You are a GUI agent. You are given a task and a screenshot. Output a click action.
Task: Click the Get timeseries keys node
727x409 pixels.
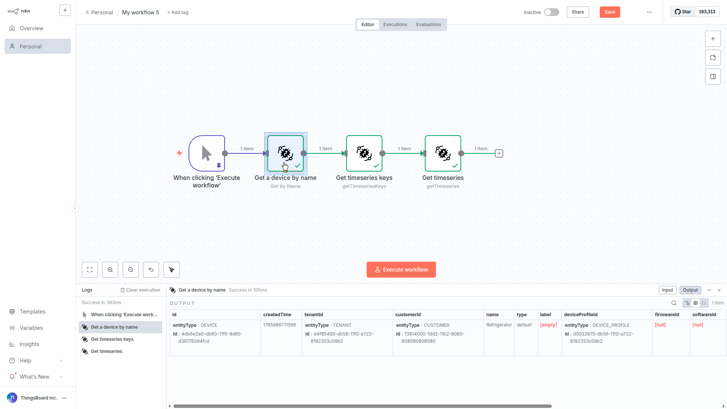(x=364, y=153)
